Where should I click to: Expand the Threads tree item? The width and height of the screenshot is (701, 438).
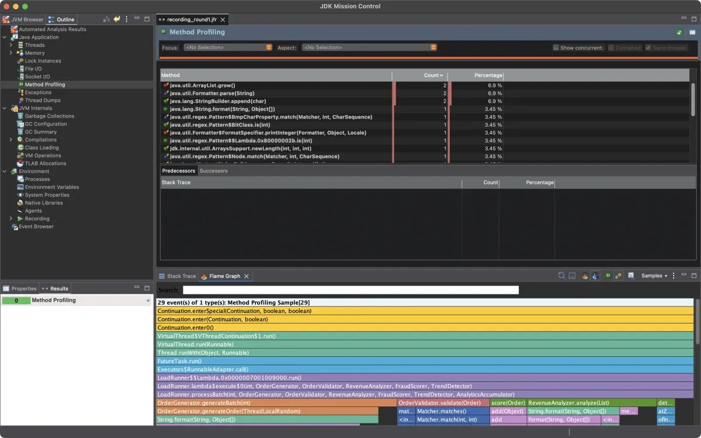[9, 45]
